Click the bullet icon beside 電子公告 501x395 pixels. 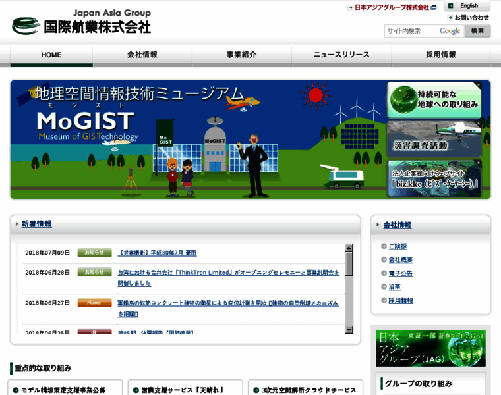384,273
